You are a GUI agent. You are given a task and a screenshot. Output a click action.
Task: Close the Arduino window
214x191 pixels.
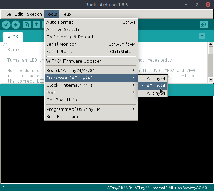(208, 5)
